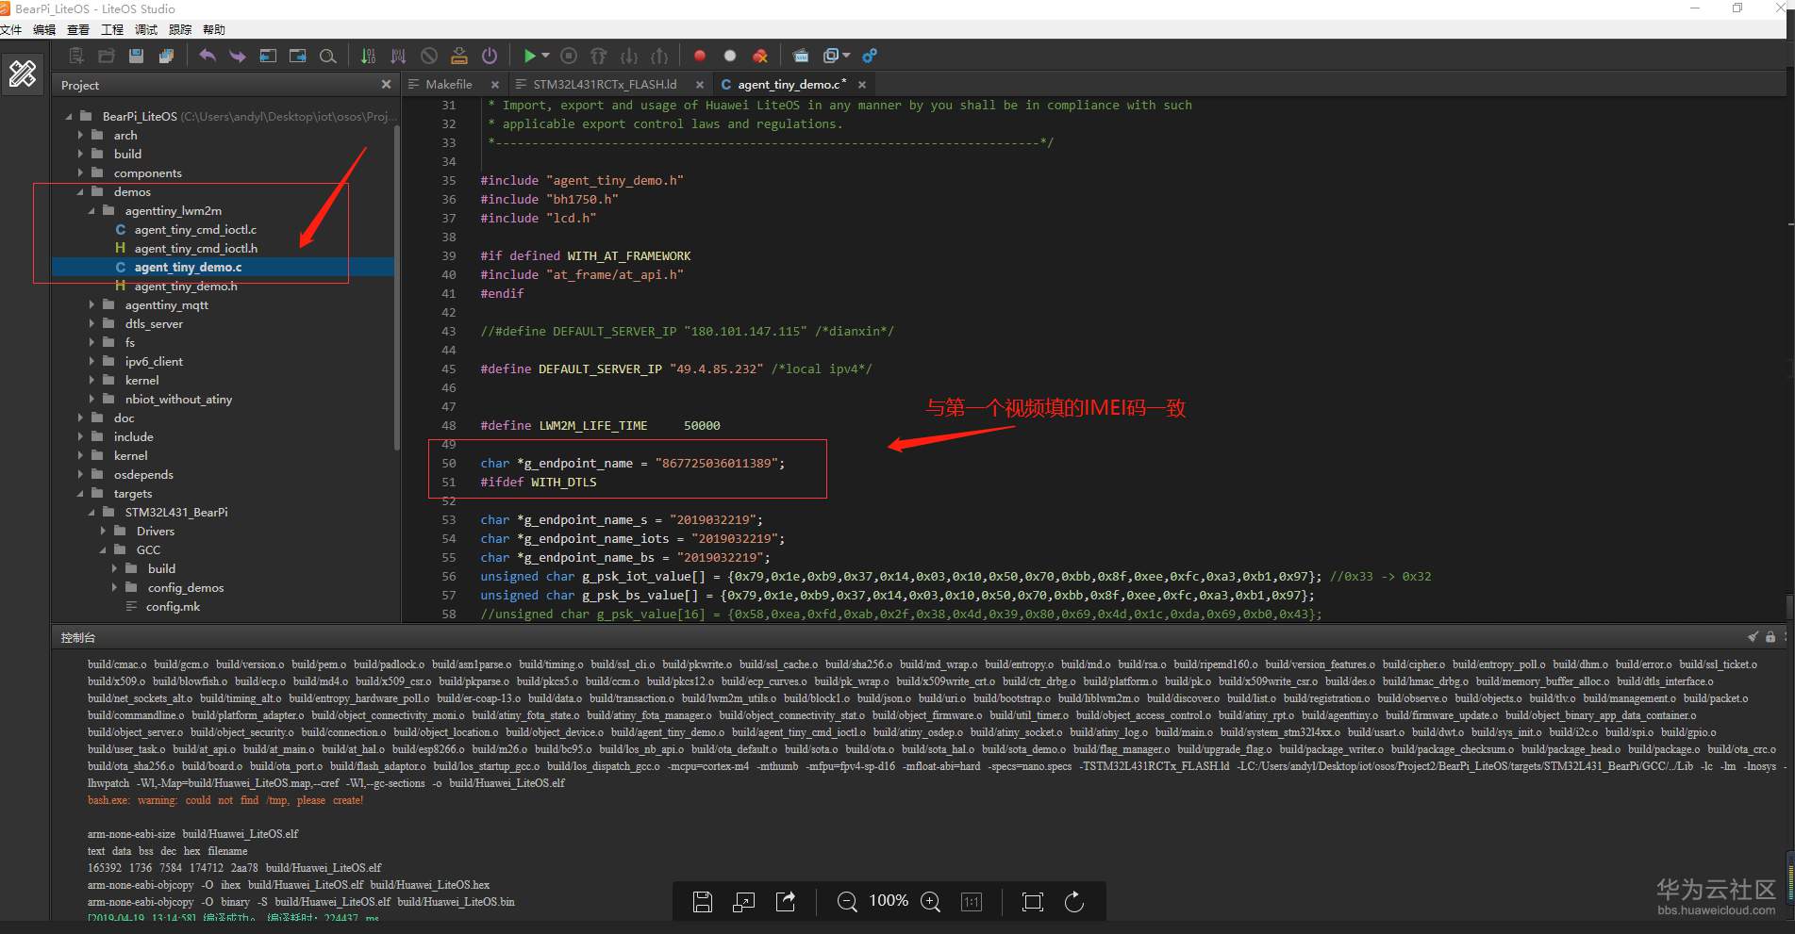
Task: Click the blue Save floppy disk icon
Action: click(x=136, y=56)
